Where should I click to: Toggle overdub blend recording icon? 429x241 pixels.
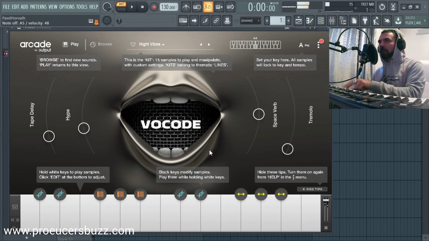[219, 7]
